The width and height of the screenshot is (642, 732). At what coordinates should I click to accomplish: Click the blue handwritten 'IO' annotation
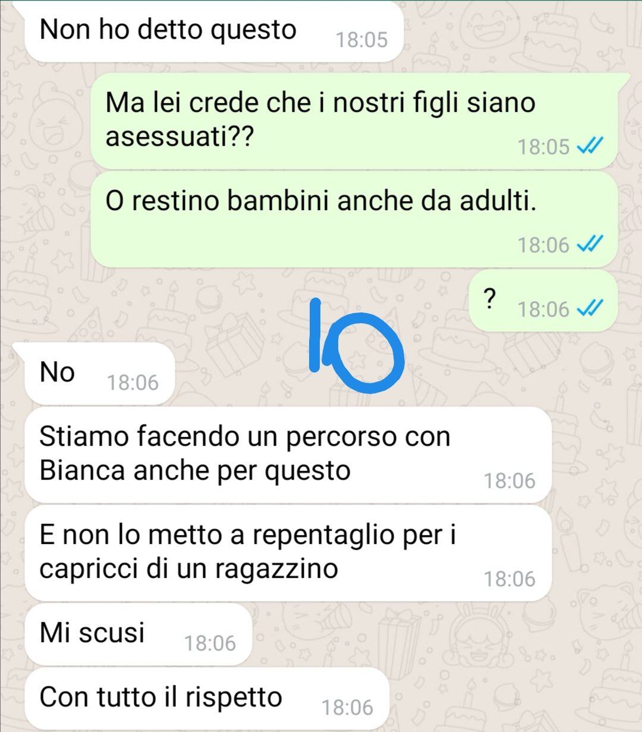[x=357, y=346]
